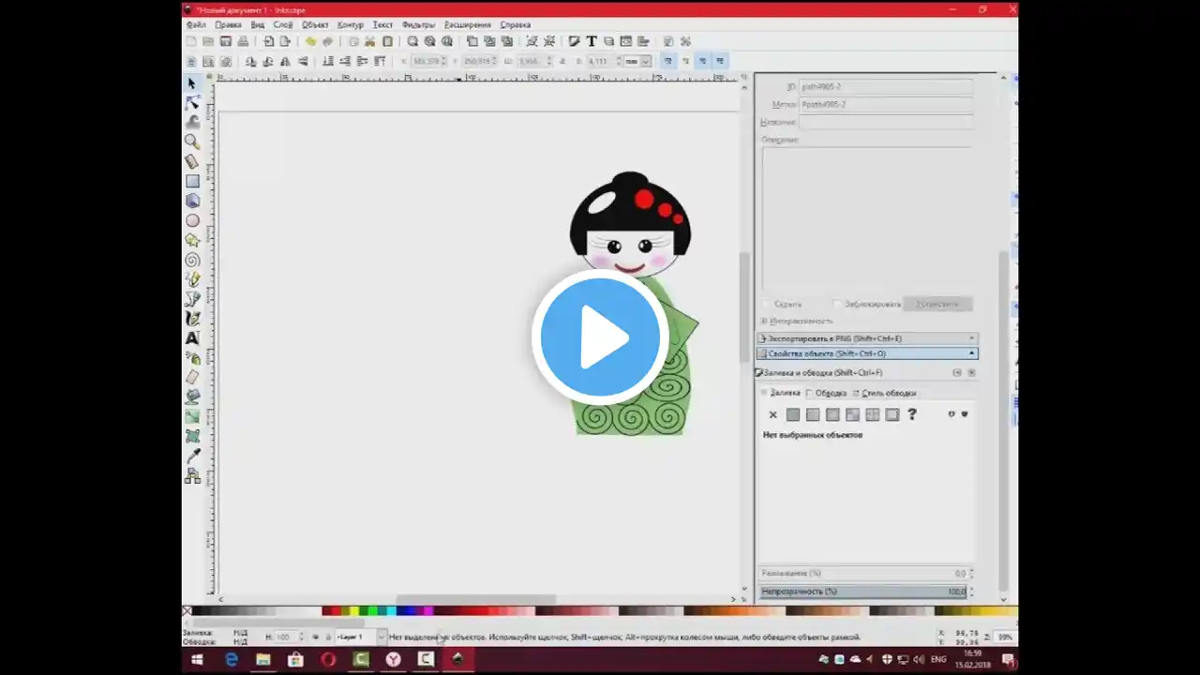This screenshot has width=1200, height=675.
Task: Open the Контур menu
Action: (350, 24)
